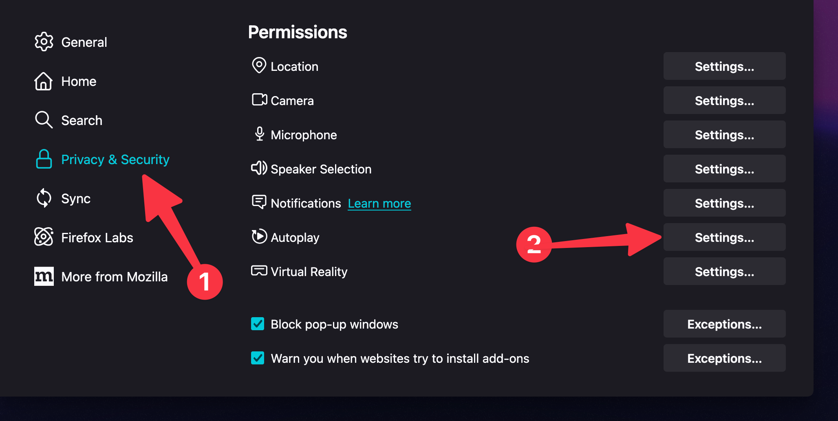Click the Autoplay permission icon
The height and width of the screenshot is (421, 838).
coord(259,237)
